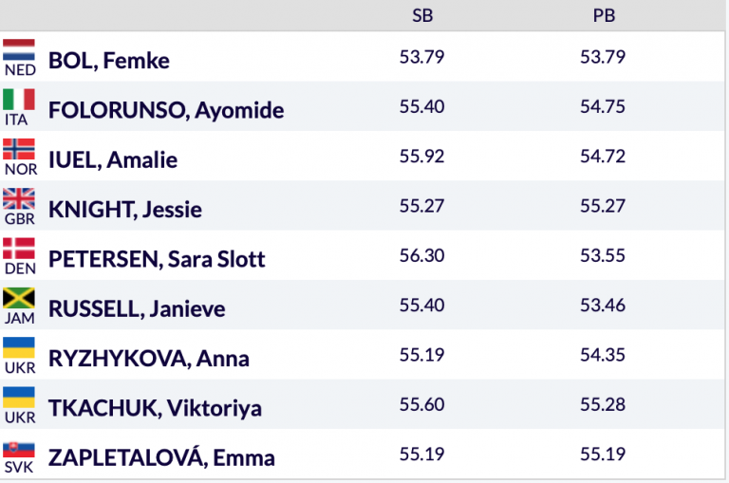Click the Netherlands flag icon
This screenshot has height=483, width=729.
(x=19, y=49)
